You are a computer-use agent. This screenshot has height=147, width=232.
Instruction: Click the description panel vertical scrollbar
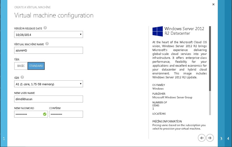[210, 59]
